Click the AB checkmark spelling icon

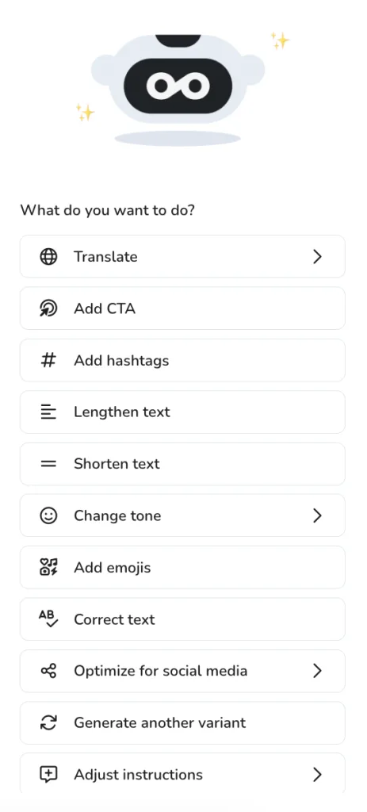tap(48, 619)
